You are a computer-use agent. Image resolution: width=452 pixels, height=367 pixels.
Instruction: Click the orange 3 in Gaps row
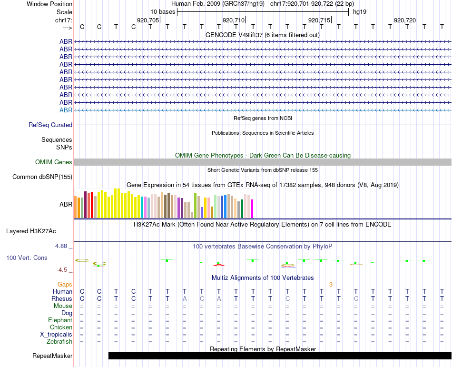(x=331, y=285)
